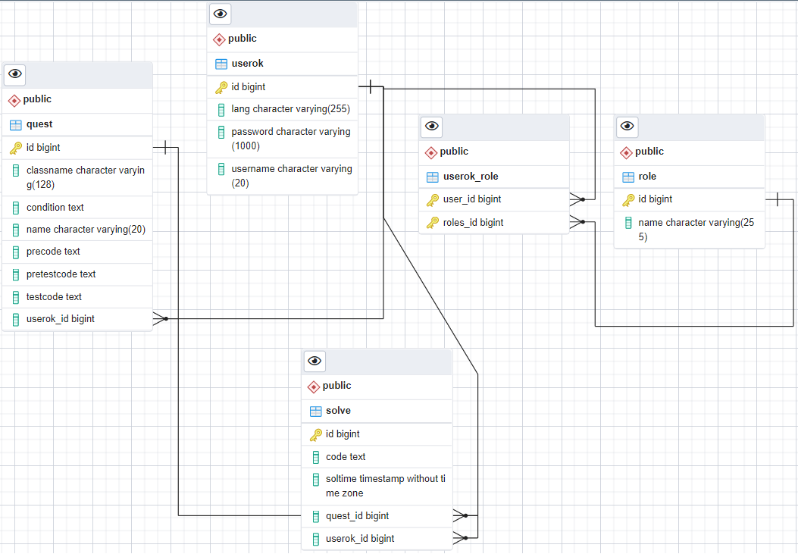Image resolution: width=798 pixels, height=554 pixels.
Task: Click 'soltime timestamp without time zone' column
Action: [x=386, y=487]
